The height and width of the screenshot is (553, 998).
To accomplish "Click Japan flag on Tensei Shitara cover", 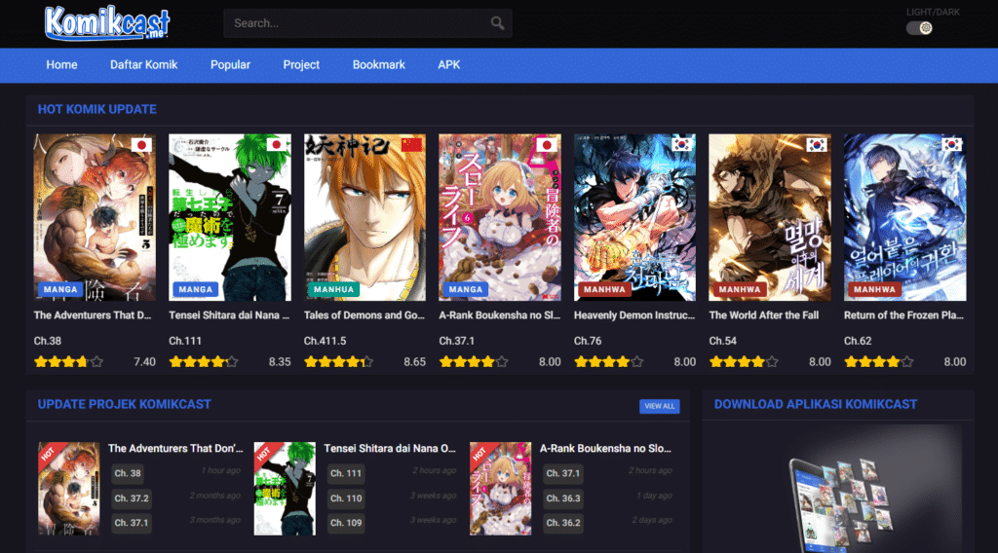I will point(276,145).
